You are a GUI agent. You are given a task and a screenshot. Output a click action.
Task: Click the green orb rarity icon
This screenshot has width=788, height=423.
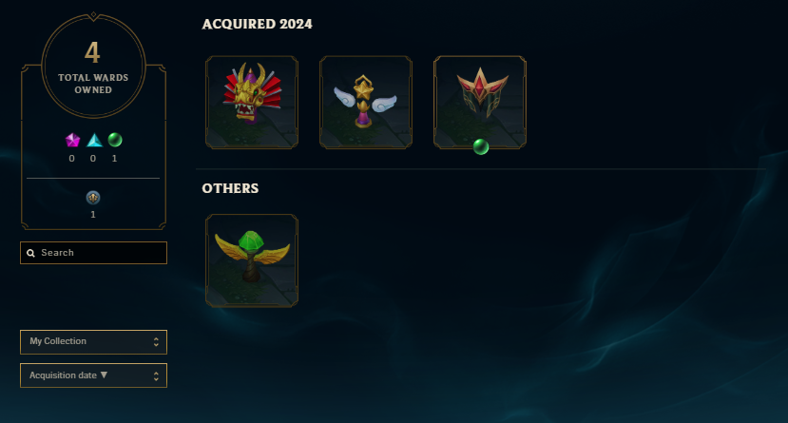tap(115, 140)
